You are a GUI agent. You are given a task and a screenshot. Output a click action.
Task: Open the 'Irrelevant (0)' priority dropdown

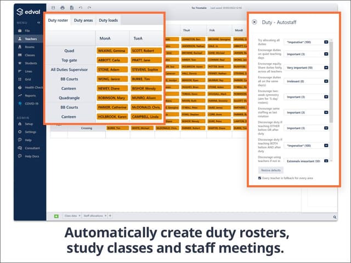326,81
